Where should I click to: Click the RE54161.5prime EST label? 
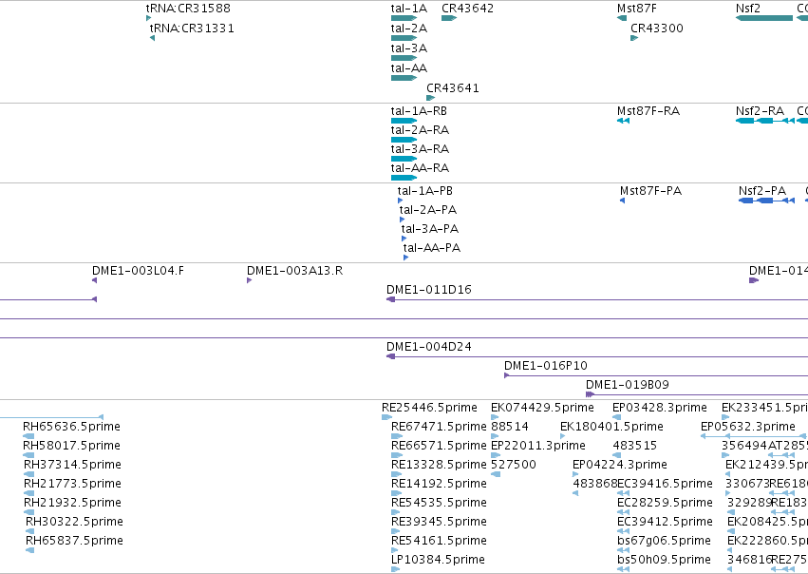pyautogui.click(x=439, y=541)
